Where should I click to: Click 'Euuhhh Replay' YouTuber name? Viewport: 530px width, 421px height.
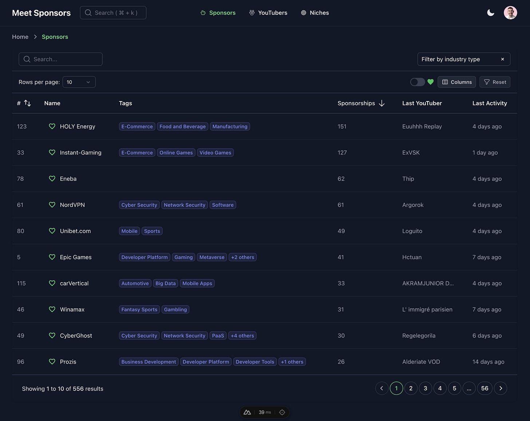coord(422,126)
